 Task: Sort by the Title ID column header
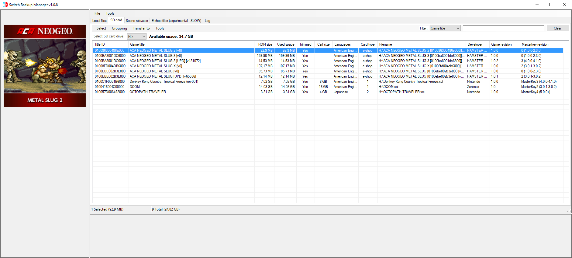[111, 44]
